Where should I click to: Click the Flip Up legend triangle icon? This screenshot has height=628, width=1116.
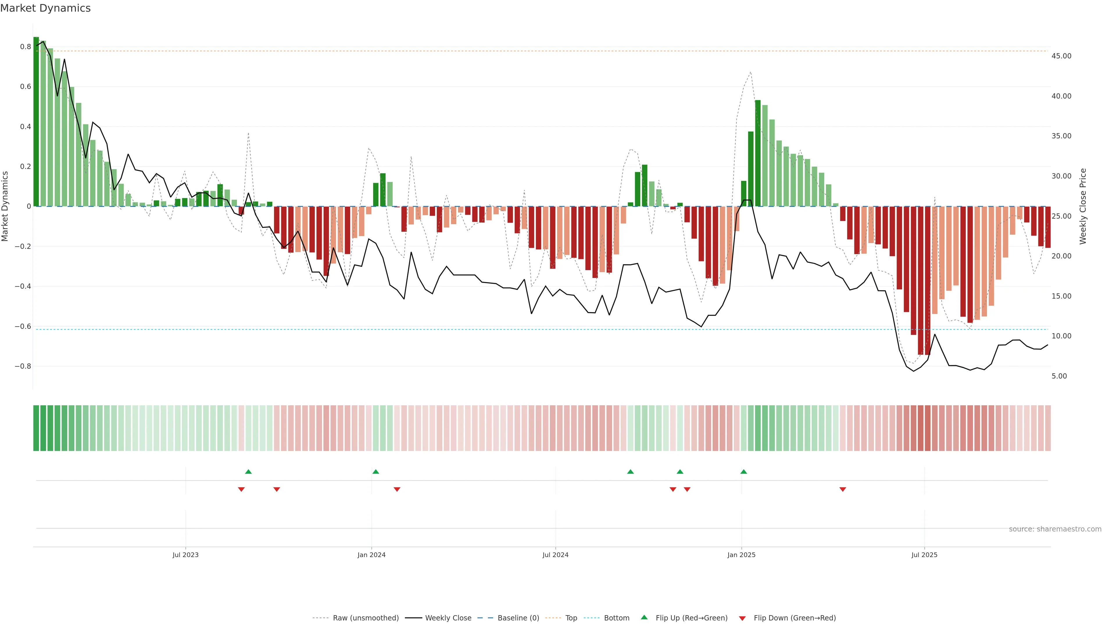[x=644, y=617]
